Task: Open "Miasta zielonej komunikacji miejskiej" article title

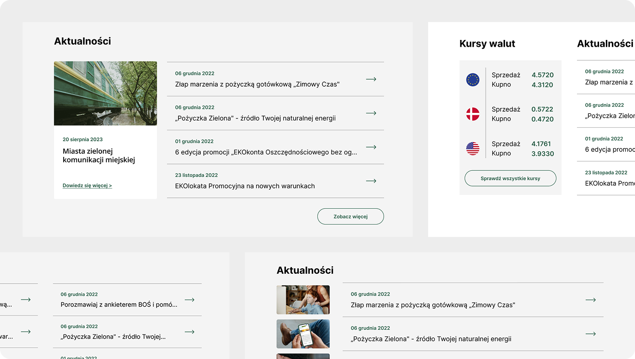Action: (99, 155)
